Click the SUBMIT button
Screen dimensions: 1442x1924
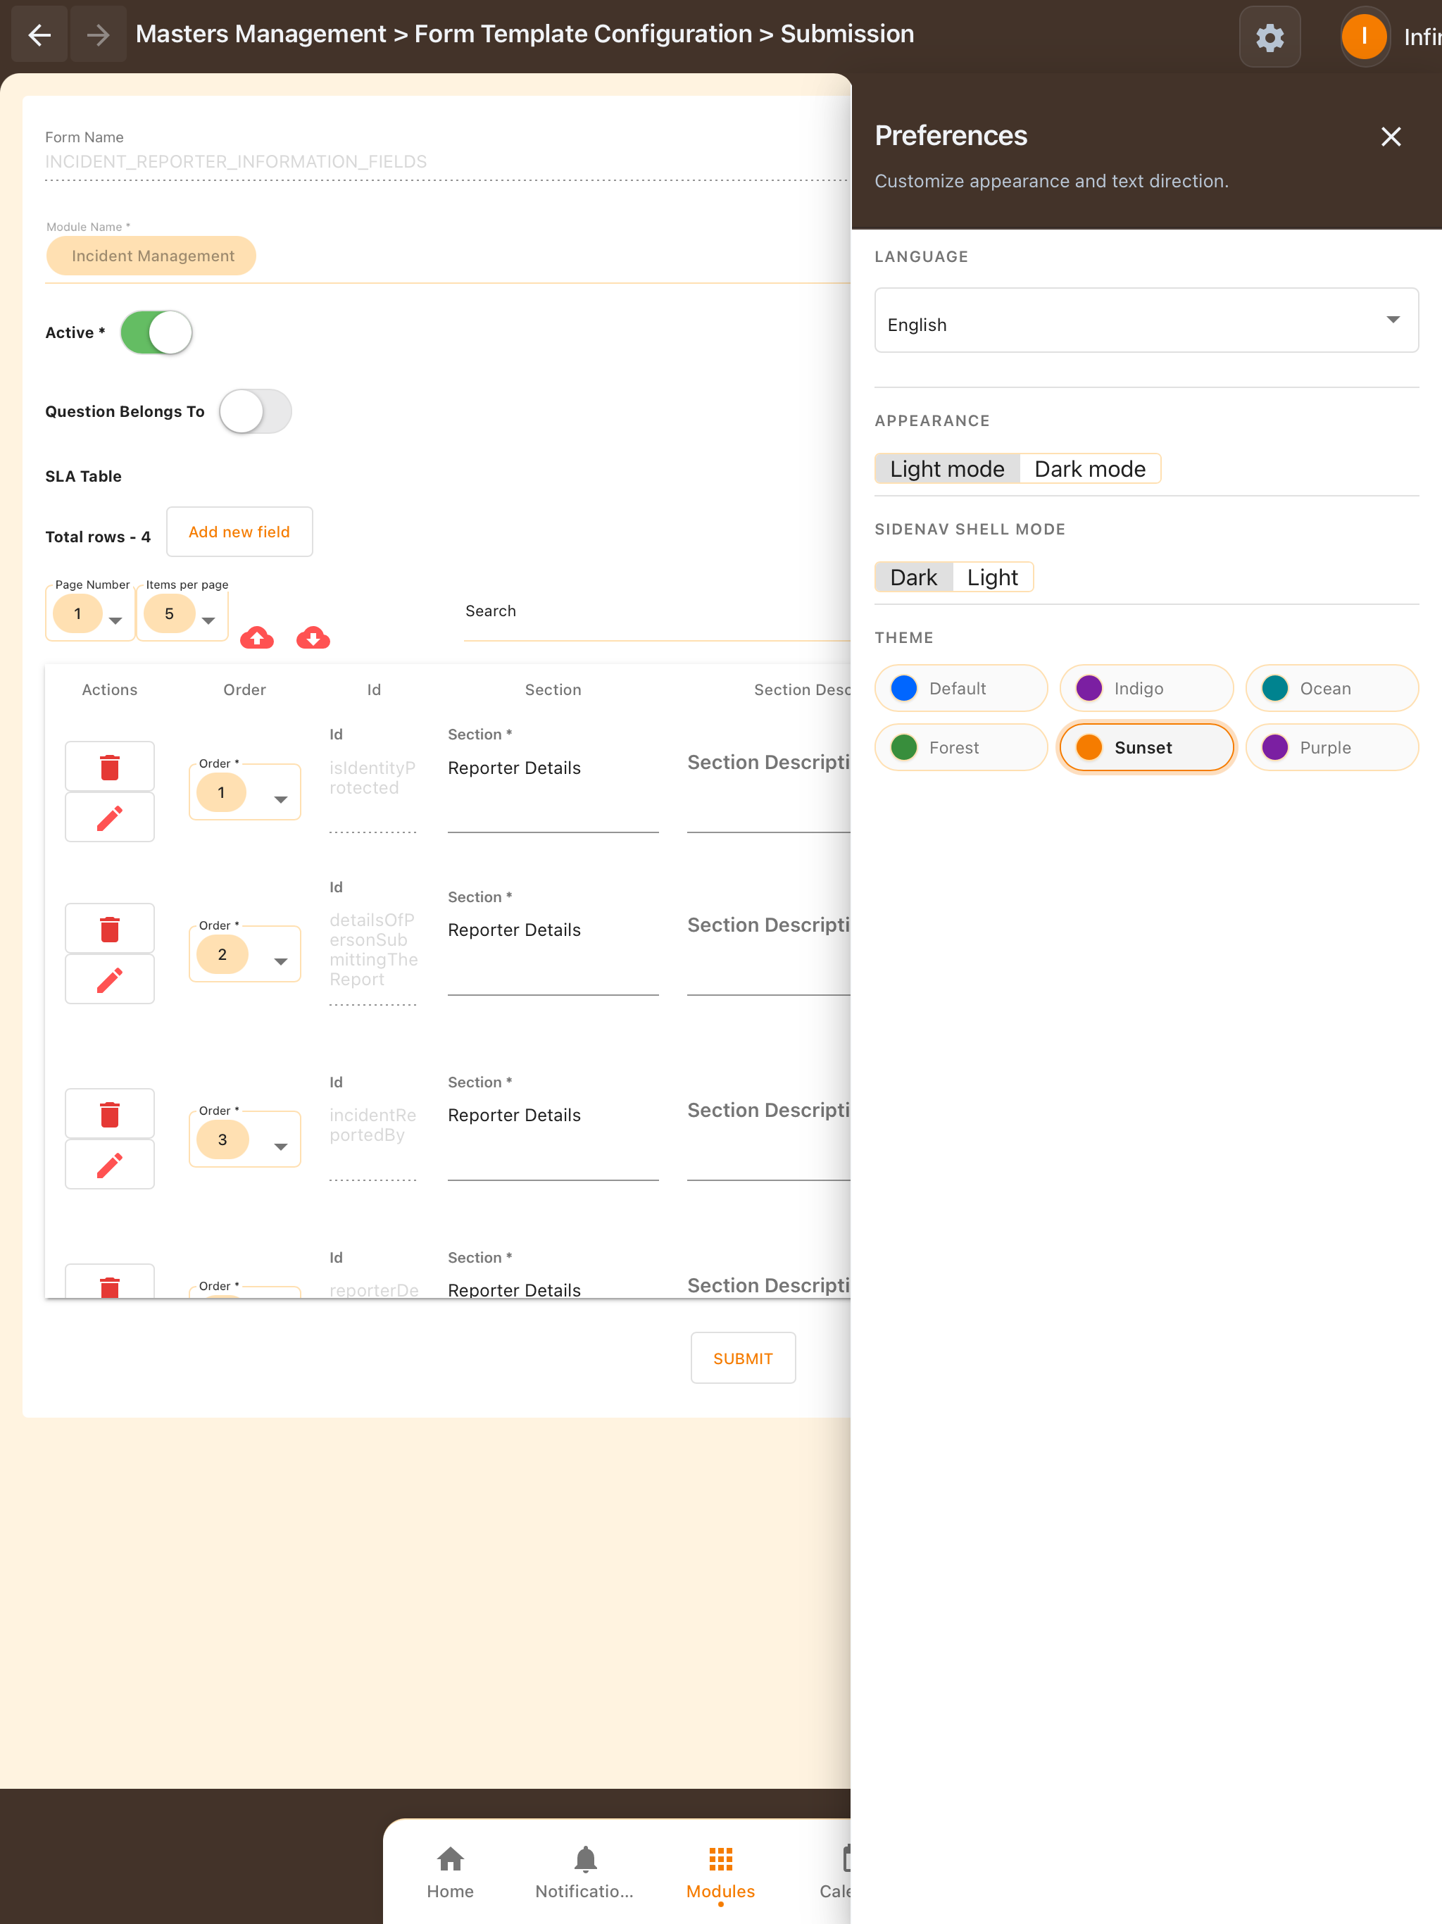click(743, 1358)
